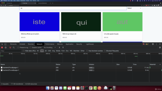Open Network panel settings gear
Viewport: 162px width, 91px height.
(160, 48)
